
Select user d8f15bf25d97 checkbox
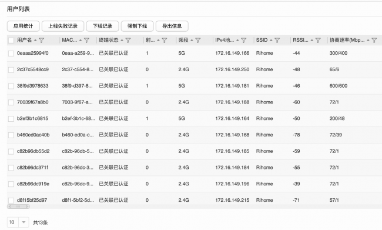[x=11, y=201]
